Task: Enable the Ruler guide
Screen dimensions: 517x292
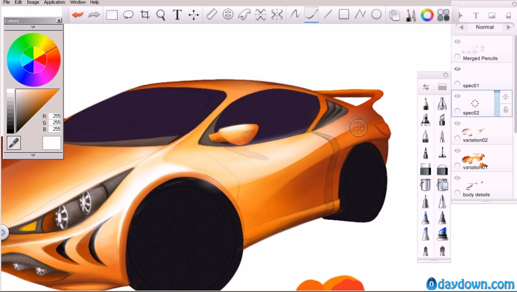Action: coord(212,14)
